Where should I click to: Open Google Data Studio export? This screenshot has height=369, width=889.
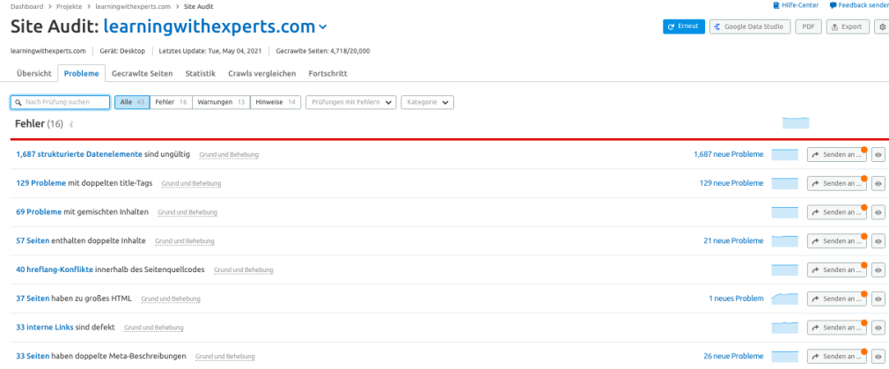pos(750,26)
